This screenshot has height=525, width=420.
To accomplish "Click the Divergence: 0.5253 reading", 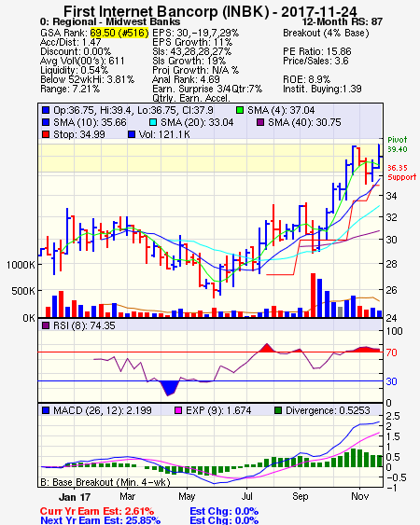I will 328,410.
